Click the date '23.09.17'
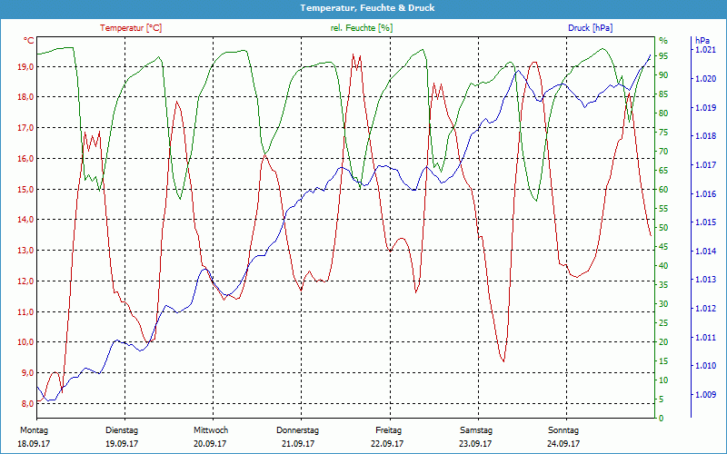Image resolution: width=727 pixels, height=454 pixels. click(x=475, y=444)
